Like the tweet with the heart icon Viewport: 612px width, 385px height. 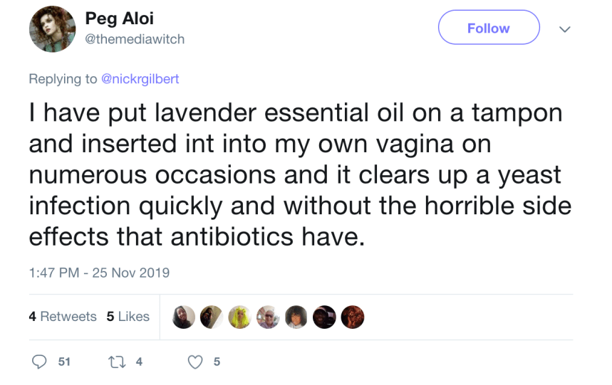(x=195, y=362)
